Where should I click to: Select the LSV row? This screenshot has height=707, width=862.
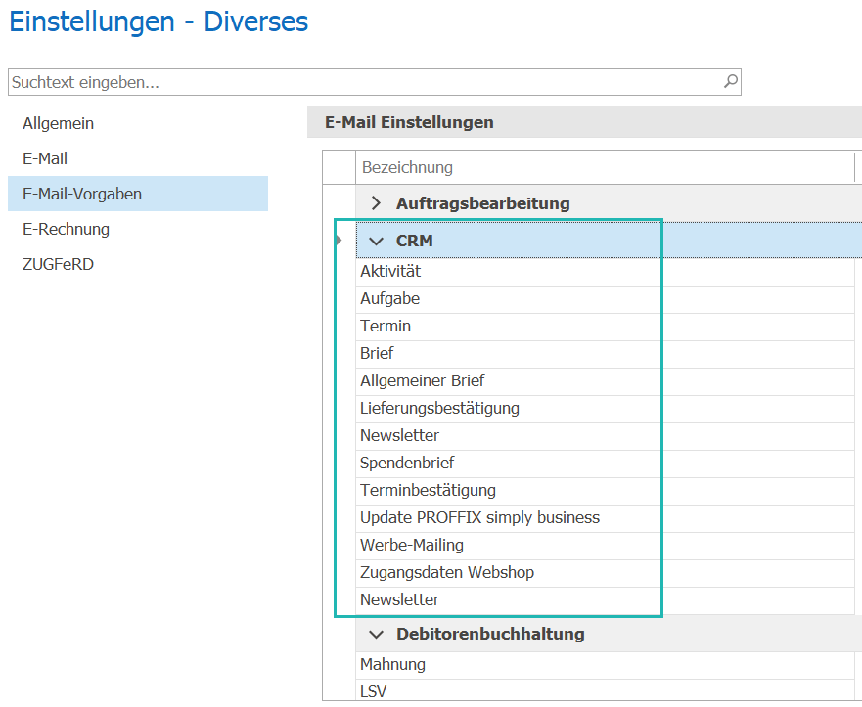point(605,691)
